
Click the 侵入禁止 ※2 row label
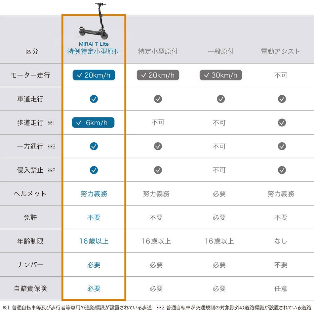[x=36, y=170]
